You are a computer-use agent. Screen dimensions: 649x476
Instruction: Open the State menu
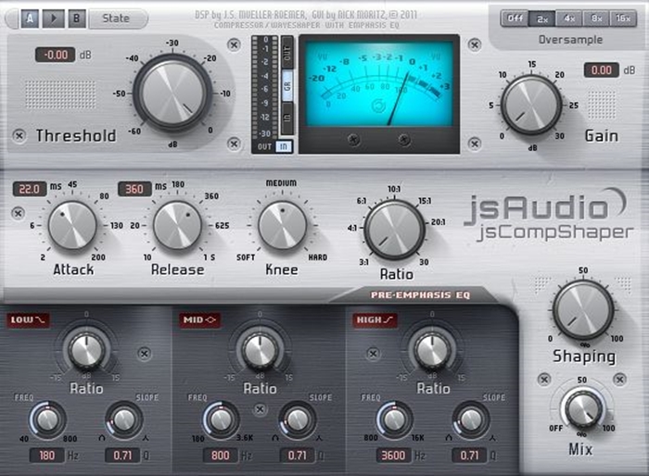coord(117,19)
